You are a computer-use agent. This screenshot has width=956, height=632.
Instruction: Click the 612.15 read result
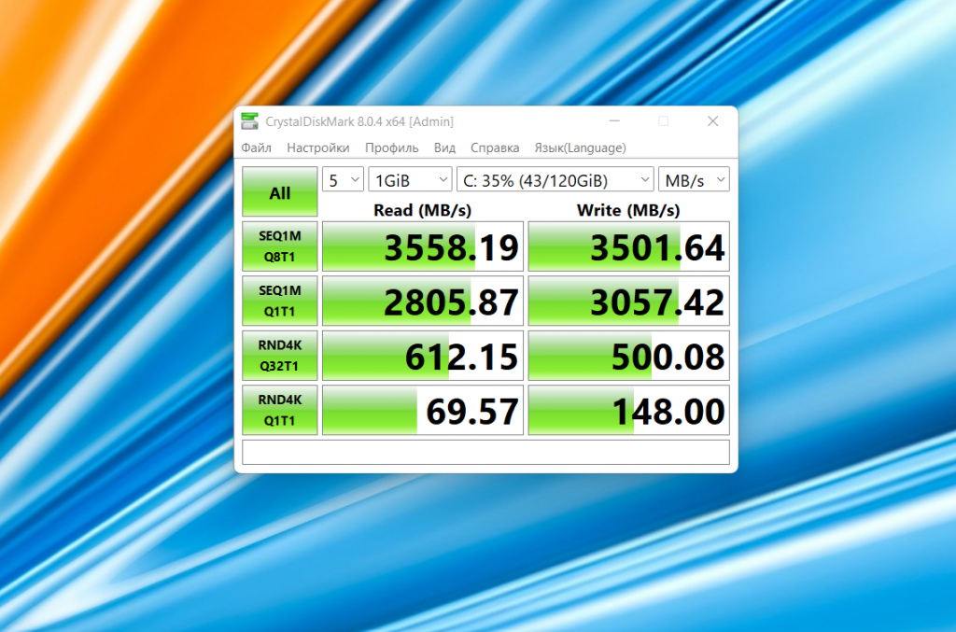coord(423,356)
